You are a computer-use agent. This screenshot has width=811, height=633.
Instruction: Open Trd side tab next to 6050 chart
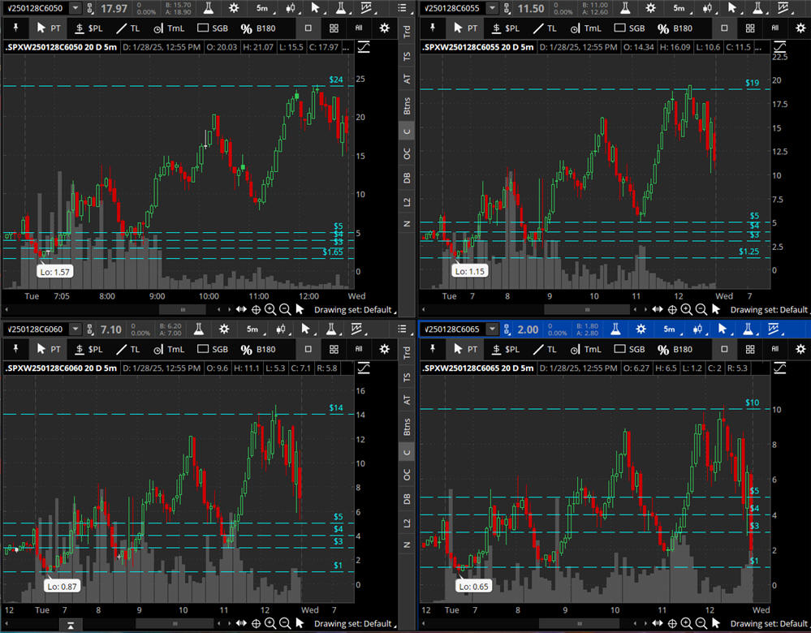407,32
